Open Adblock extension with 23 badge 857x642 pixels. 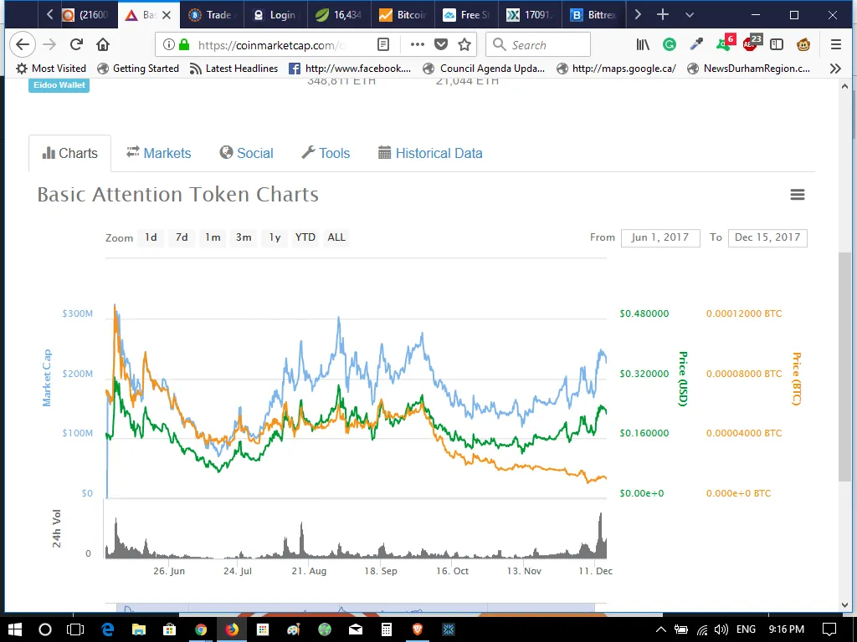pyautogui.click(x=752, y=43)
